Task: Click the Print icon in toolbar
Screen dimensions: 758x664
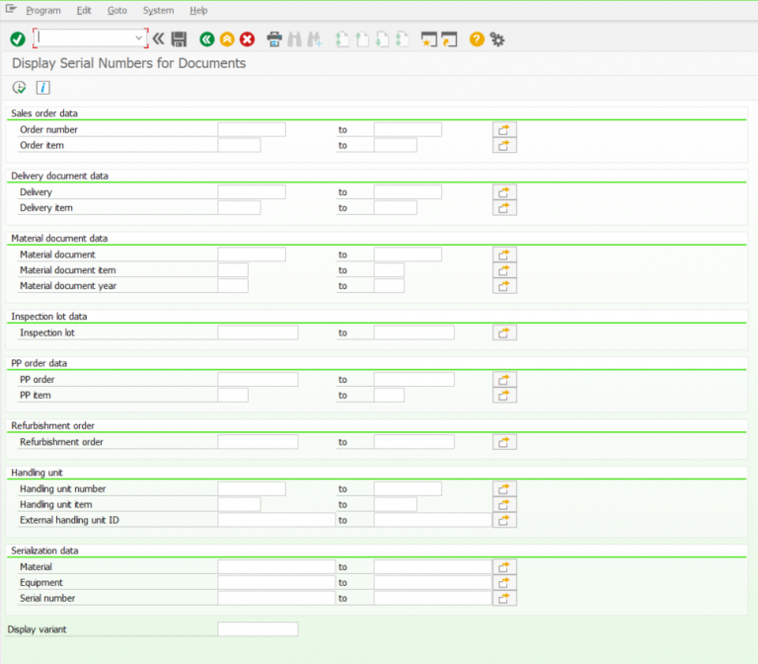Action: (x=274, y=38)
